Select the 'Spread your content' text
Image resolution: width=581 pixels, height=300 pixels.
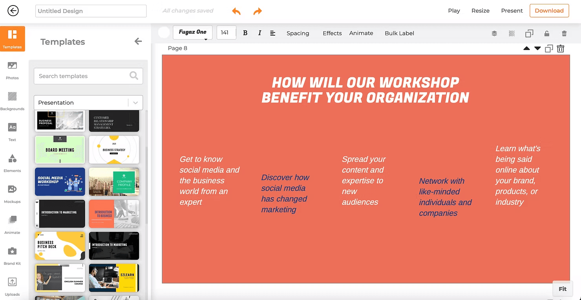pos(364,181)
